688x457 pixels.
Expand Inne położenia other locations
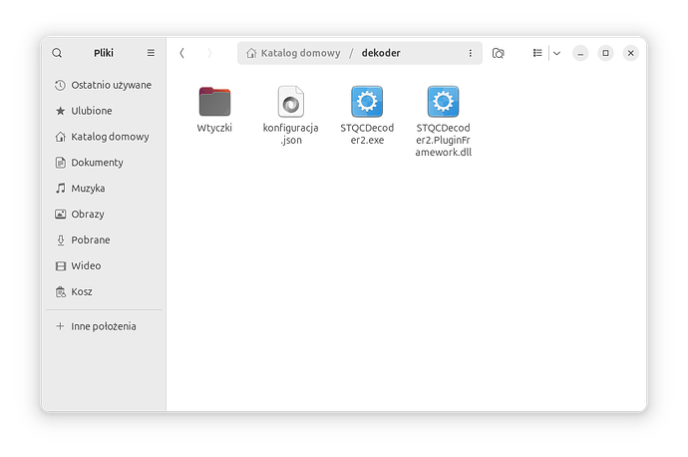[103, 326]
